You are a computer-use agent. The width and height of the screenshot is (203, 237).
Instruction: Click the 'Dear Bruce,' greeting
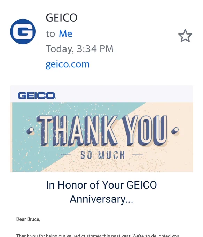coord(28,219)
